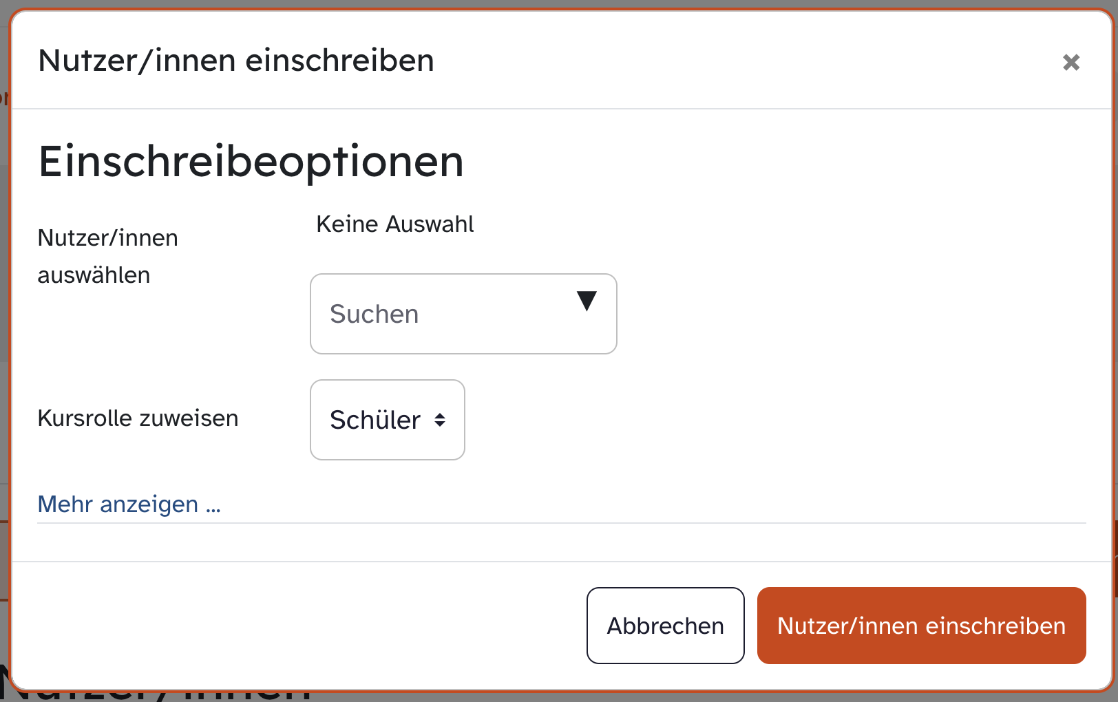Click the Keine Auswahl selection text
The height and width of the screenshot is (702, 1118).
394,224
